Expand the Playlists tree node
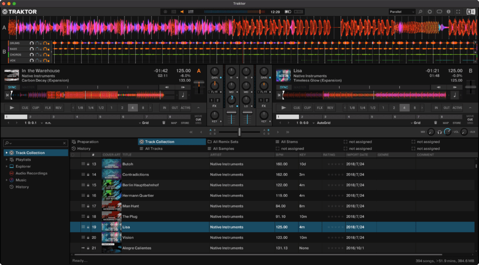479x265 pixels. point(7,160)
